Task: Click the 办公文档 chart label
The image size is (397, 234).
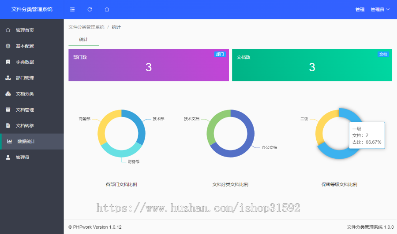Action: point(270,147)
